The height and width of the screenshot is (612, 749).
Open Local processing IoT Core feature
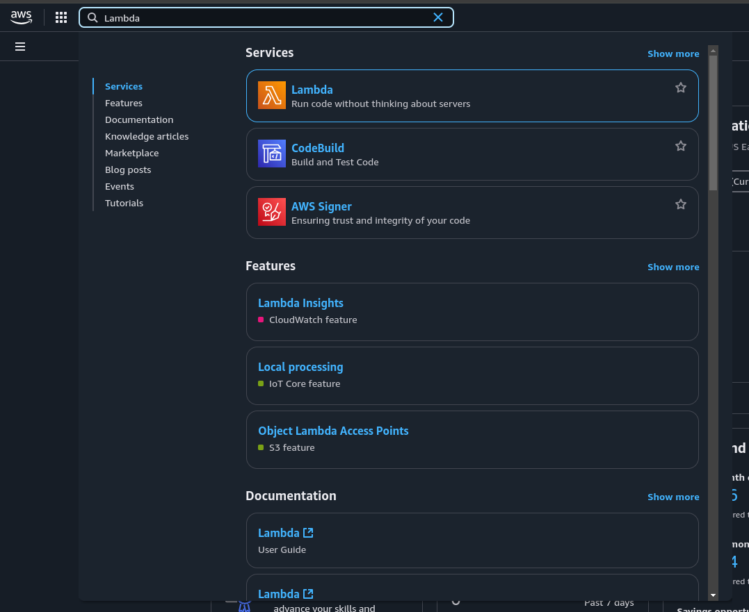(300, 367)
